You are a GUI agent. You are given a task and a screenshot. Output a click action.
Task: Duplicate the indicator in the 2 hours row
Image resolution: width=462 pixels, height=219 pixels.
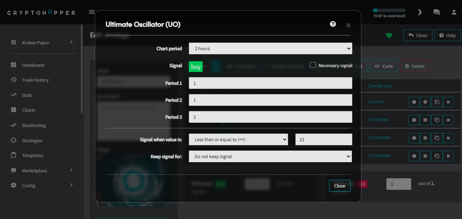(x=437, y=102)
